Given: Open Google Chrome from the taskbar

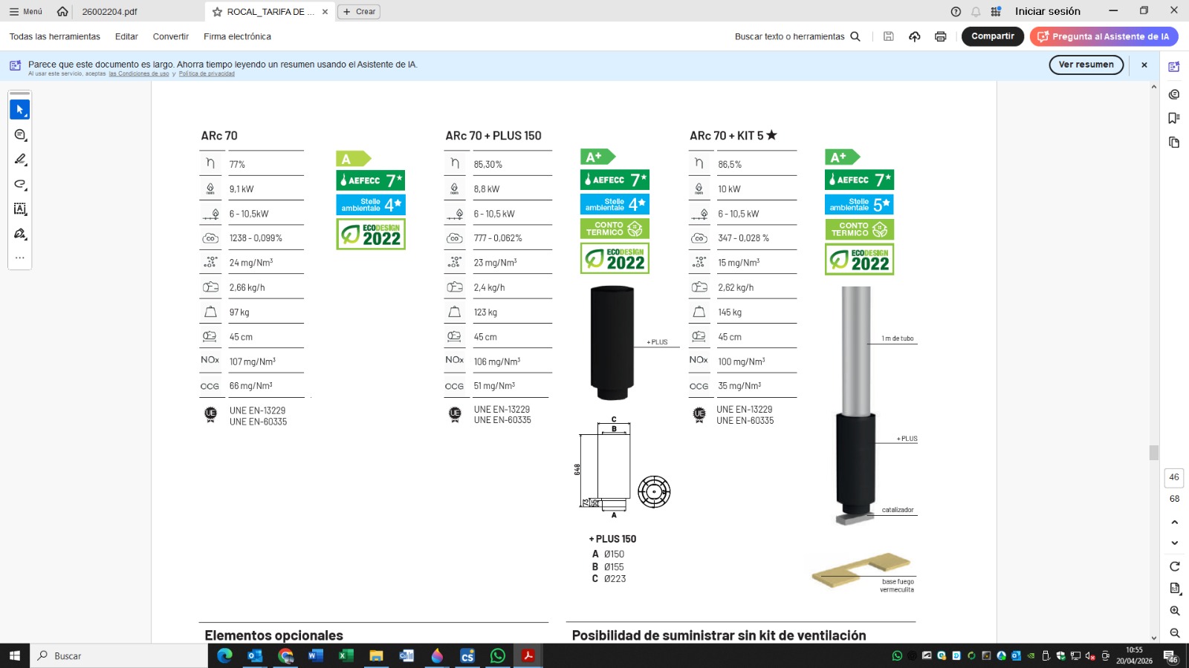Looking at the screenshot, I should tap(285, 655).
